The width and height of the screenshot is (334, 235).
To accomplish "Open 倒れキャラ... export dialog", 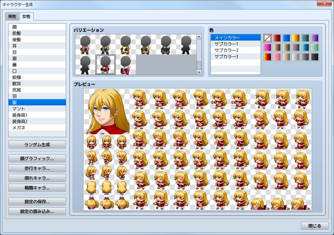I will [x=37, y=178].
